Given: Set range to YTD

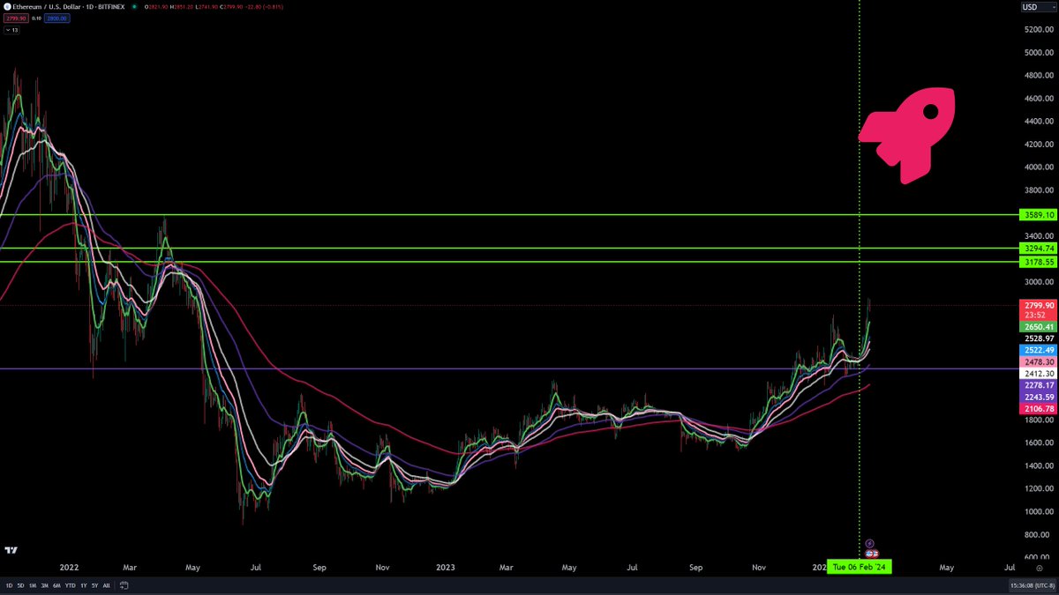Looking at the screenshot, I should (x=70, y=585).
